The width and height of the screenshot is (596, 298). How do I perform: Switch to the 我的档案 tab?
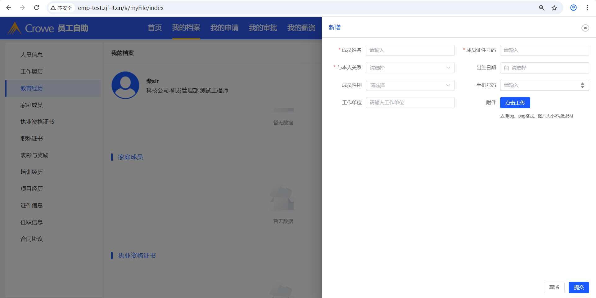pos(186,28)
